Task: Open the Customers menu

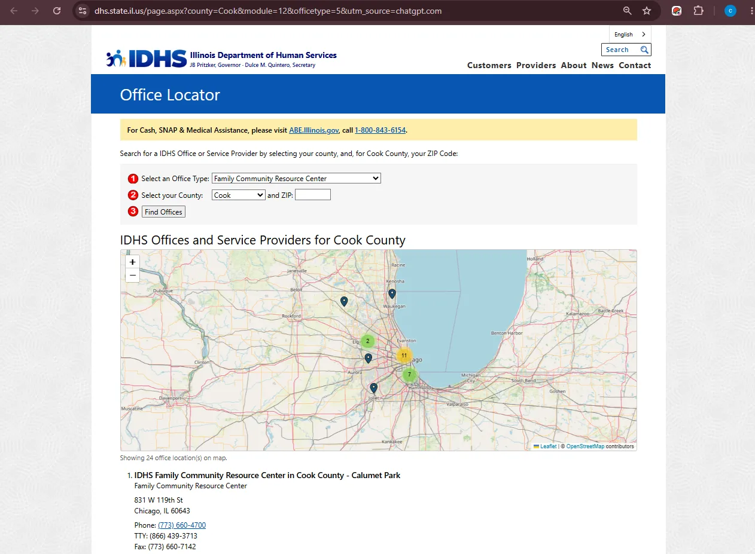Action: pyautogui.click(x=489, y=65)
